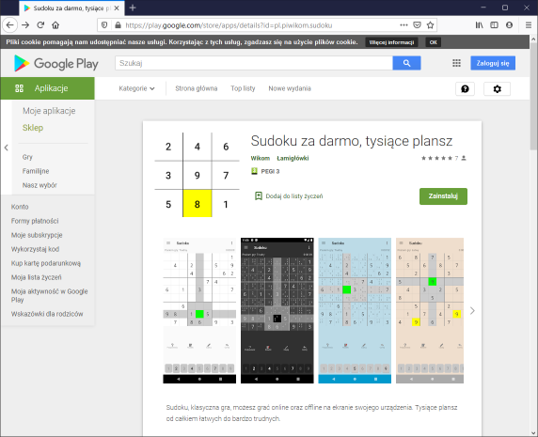The image size is (538, 437).
Task: Click the Zaloguj się button
Action: [493, 63]
